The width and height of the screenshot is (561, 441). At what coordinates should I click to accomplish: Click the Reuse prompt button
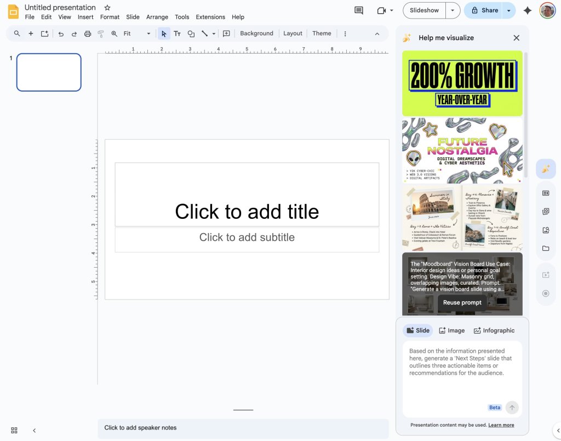pos(462,303)
